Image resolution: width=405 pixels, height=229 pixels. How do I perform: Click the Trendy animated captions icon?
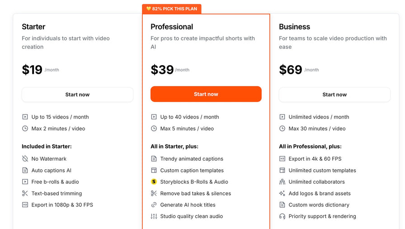pos(154,159)
